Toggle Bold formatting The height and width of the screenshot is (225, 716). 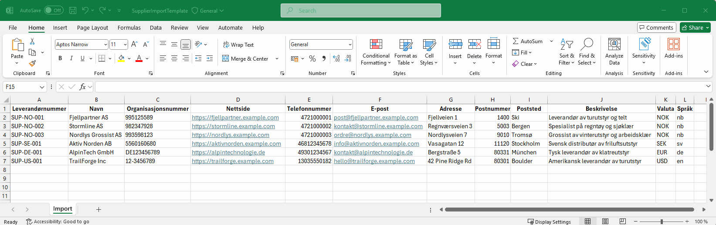pyautogui.click(x=60, y=58)
